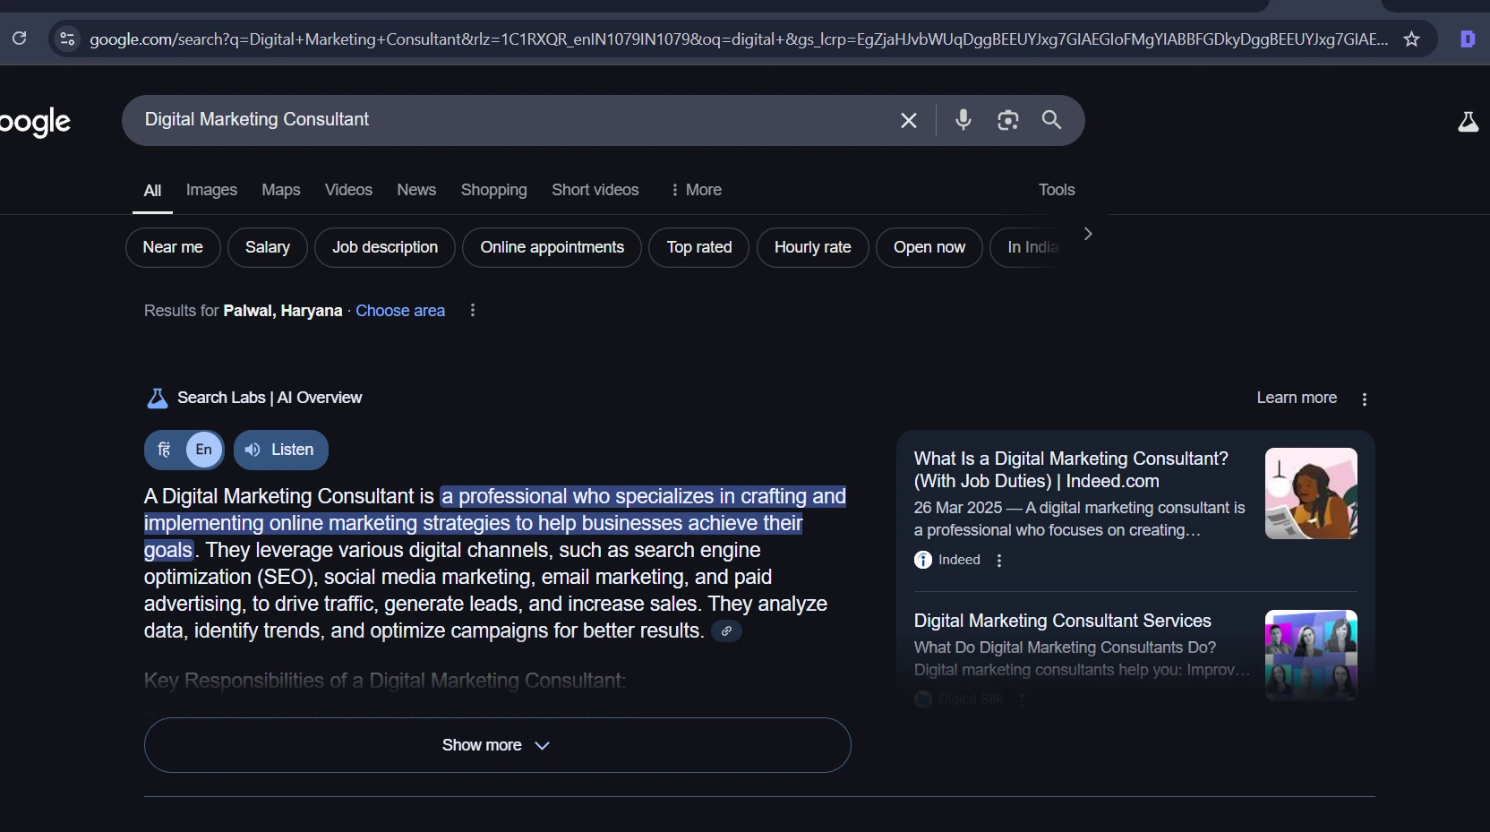Open the Indeed article thumbnail image
The height and width of the screenshot is (832, 1490).
point(1310,493)
